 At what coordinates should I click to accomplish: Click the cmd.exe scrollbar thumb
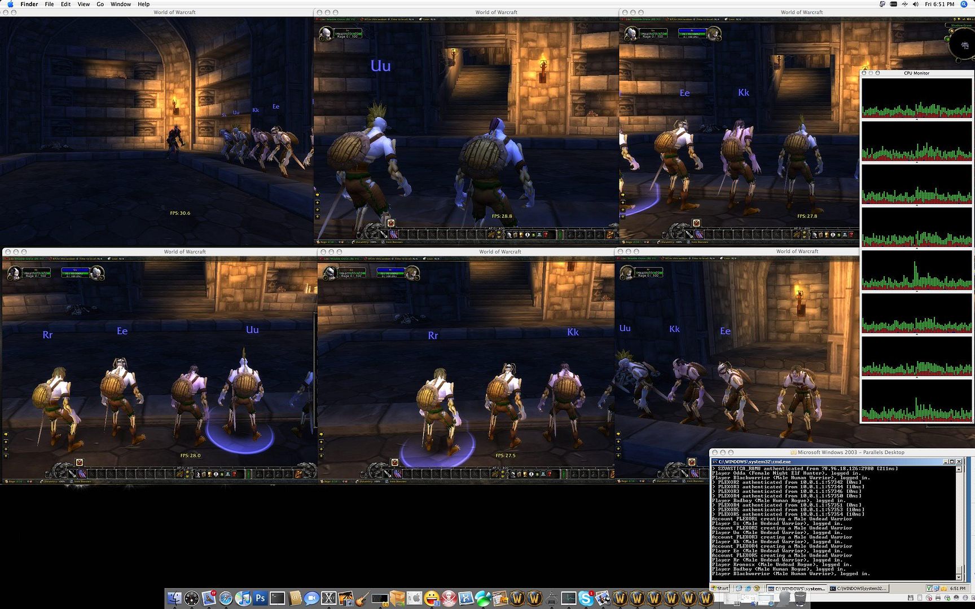coord(959,570)
